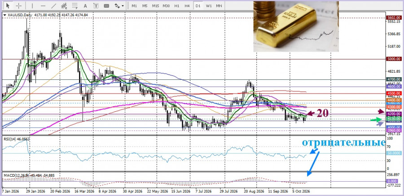
Task: Select the MN monthly timeframe
Action: pos(219,6)
